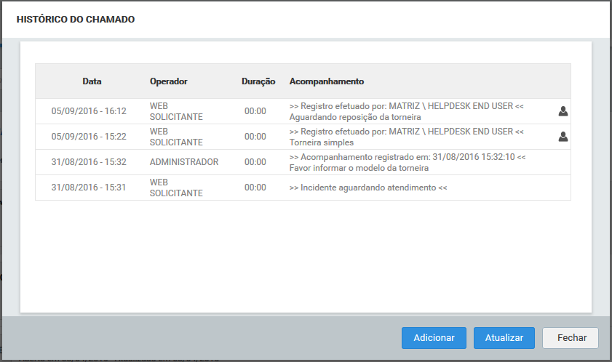Click the Operador column header
The height and width of the screenshot is (362, 612).
point(169,81)
